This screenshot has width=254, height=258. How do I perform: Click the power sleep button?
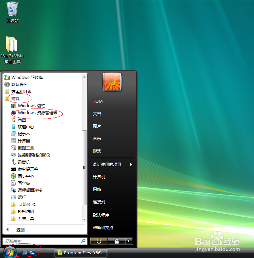99,241
